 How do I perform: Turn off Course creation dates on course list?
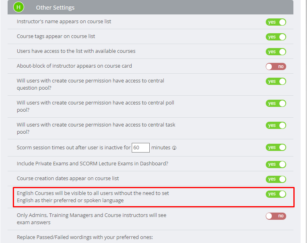tap(276, 179)
